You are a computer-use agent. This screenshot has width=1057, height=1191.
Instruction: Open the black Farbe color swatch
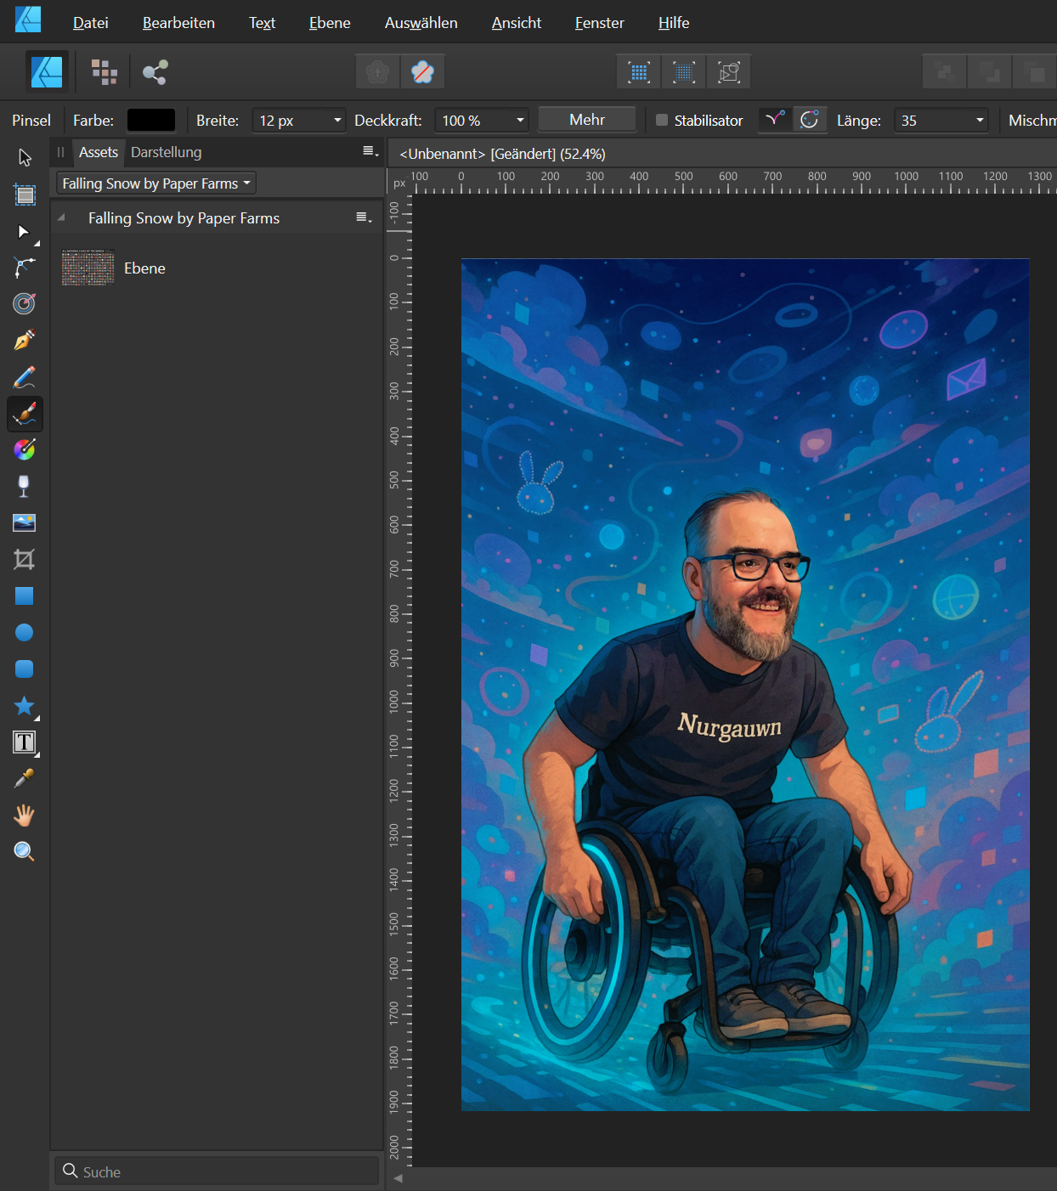coord(151,121)
